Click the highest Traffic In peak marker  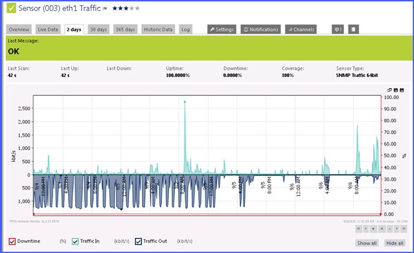tap(185, 102)
